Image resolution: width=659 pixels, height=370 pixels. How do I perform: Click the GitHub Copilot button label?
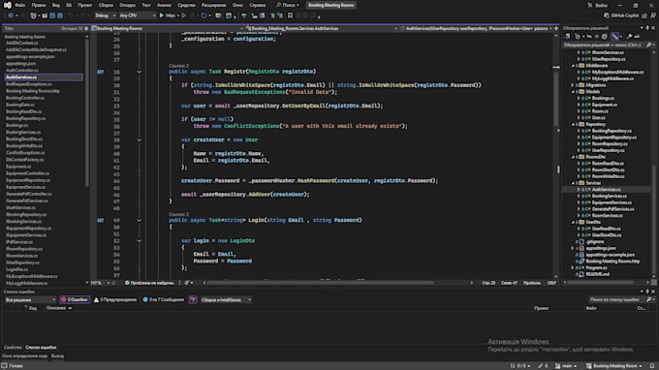(x=624, y=15)
